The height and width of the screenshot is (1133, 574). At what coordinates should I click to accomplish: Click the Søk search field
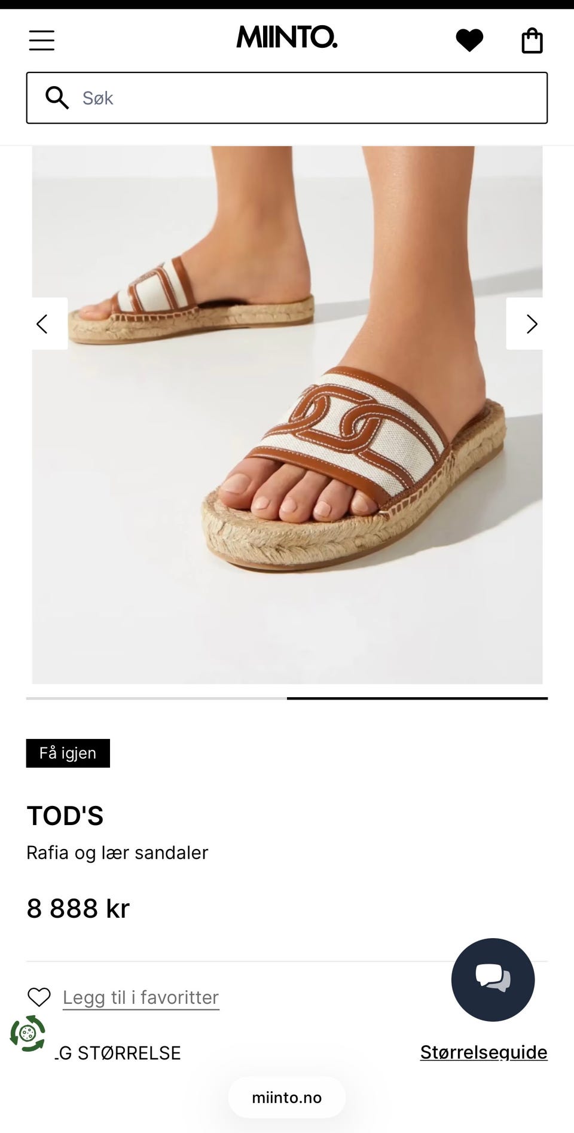287,98
